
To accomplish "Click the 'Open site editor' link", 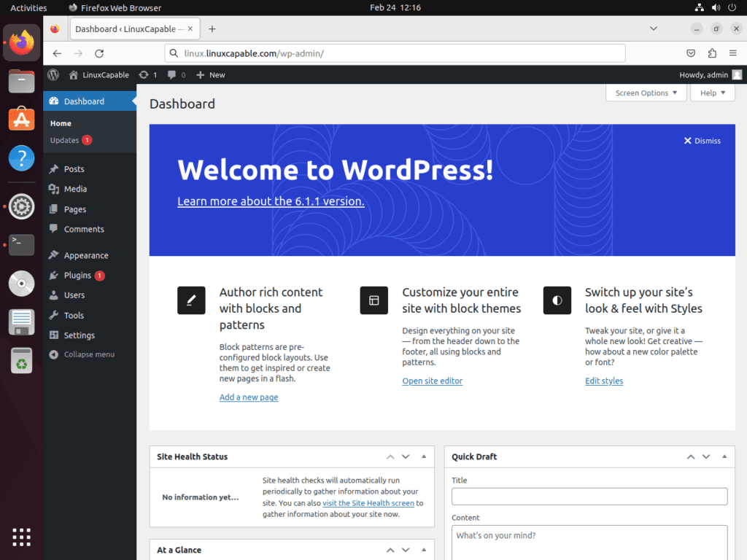I will (x=432, y=381).
